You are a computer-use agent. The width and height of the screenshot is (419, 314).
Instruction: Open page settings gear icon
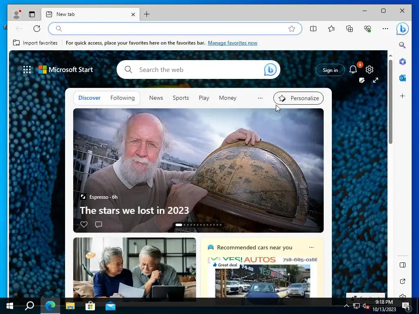click(x=369, y=70)
